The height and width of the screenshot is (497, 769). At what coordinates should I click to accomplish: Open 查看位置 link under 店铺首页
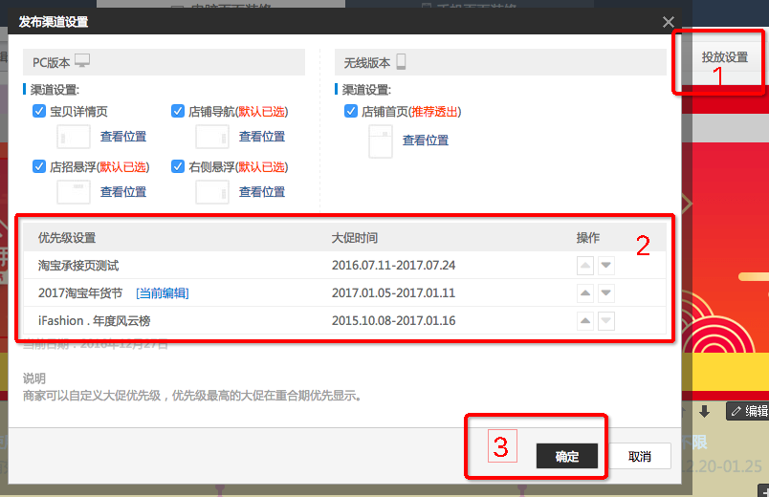426,140
